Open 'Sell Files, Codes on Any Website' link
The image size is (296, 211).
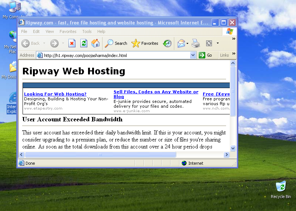156,94
